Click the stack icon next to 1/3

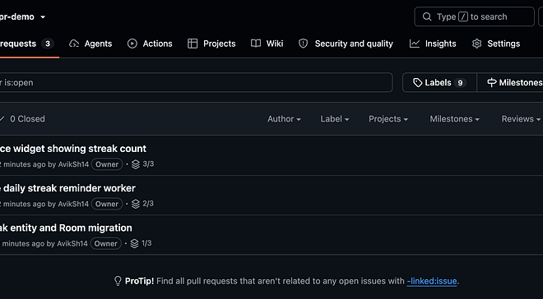[134, 244]
